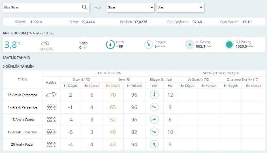The height and width of the screenshot is (153, 267).
Task: Click the fog icon for 17 Aralık Perşembe
Action: pyautogui.click(x=51, y=107)
